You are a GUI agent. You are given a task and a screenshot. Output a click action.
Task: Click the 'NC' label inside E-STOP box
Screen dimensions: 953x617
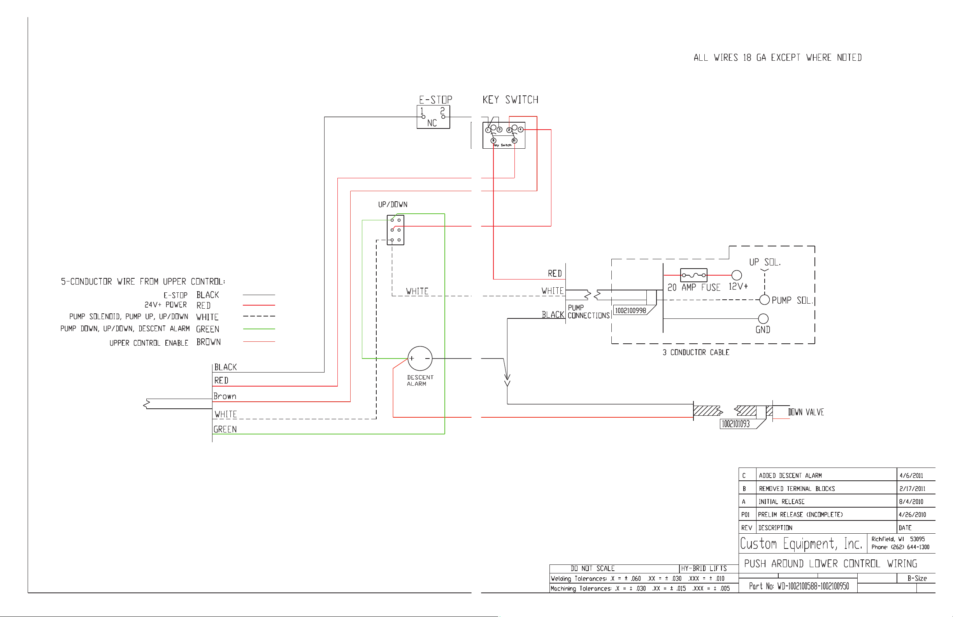click(x=432, y=123)
